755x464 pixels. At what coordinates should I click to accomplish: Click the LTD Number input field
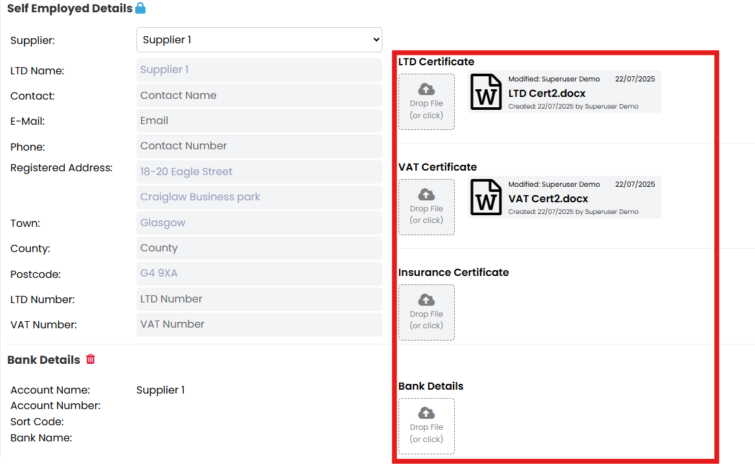[259, 299]
